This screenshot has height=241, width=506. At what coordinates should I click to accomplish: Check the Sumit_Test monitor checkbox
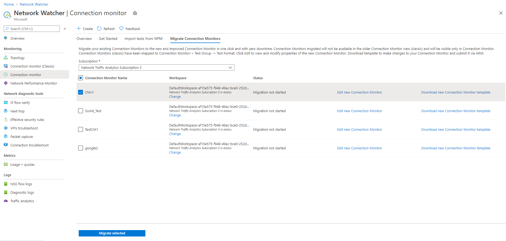[81, 111]
